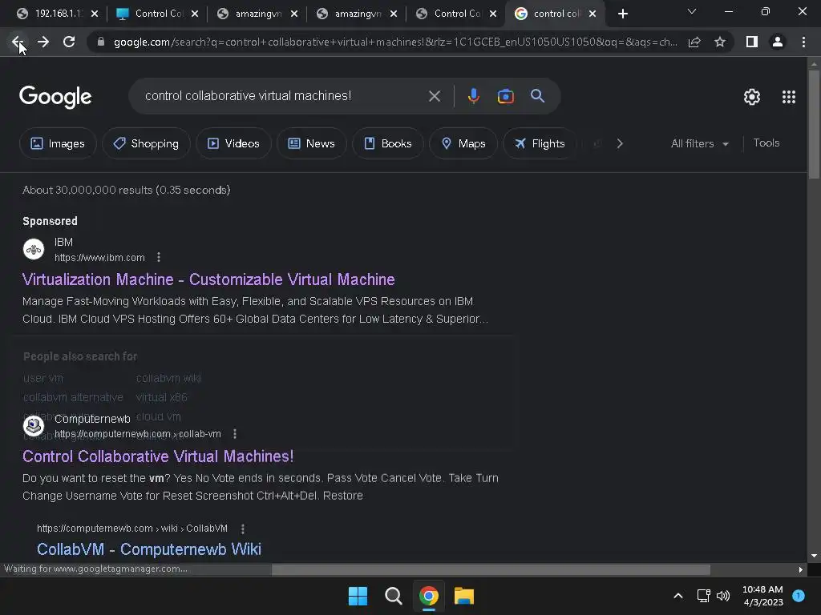Clear the Google search box with X
This screenshot has width=821, height=615.
pyautogui.click(x=434, y=96)
